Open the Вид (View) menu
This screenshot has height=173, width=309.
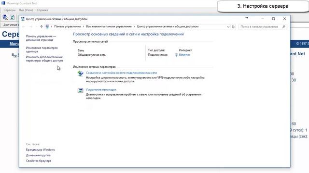coord(26,10)
